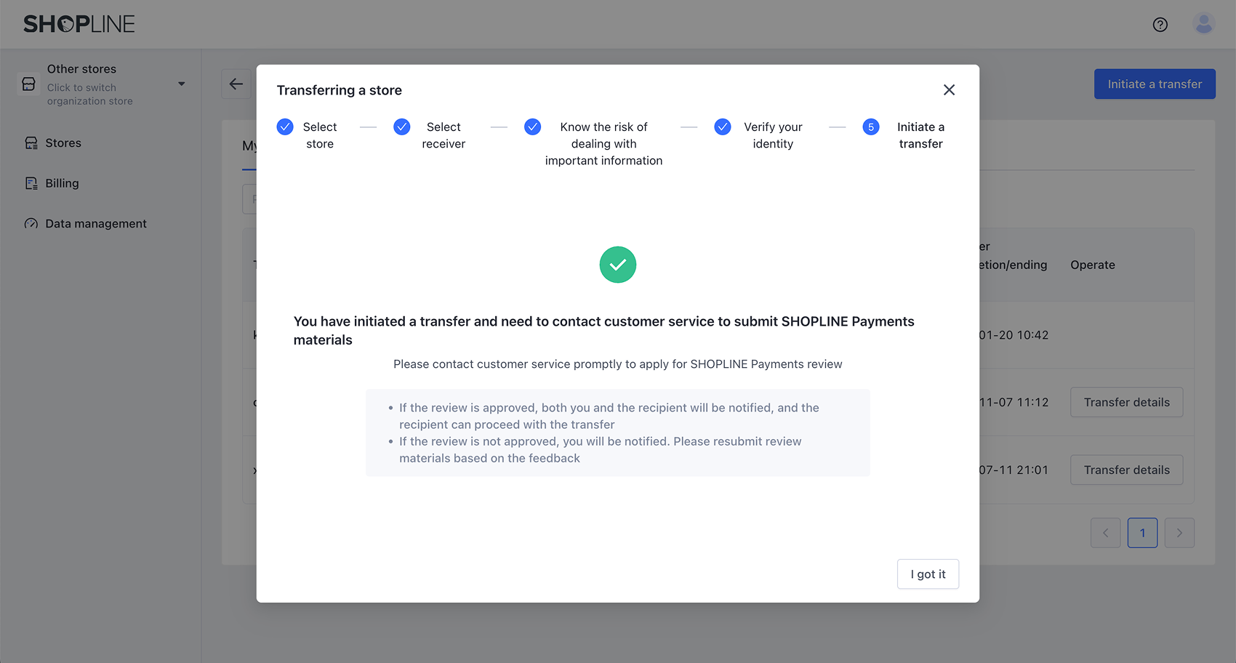The image size is (1236, 663).
Task: Select the completed Select store step indicator
Action: click(285, 126)
